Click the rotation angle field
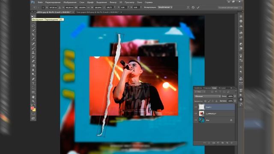This screenshot has height=154, width=274. [110, 8]
